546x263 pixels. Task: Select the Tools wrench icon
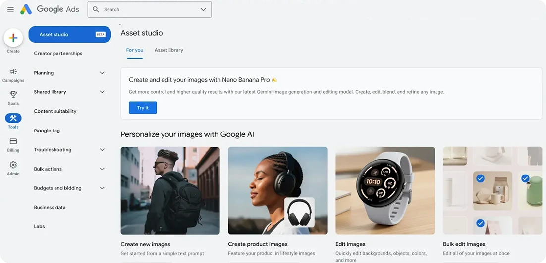(x=13, y=118)
